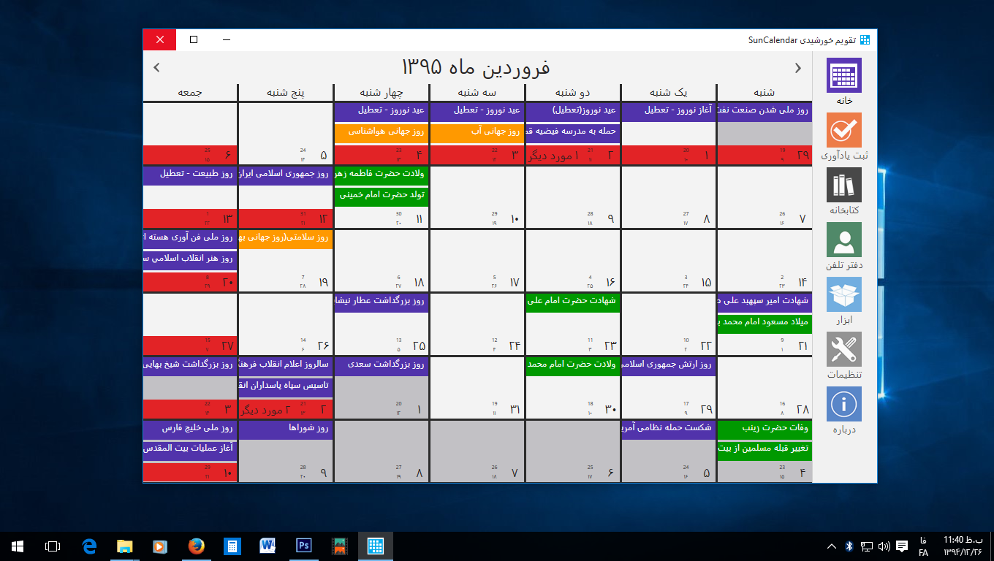994x561 pixels.
Task: Select the Tuesday ۲۴ Farvardin day cell
Action: [x=477, y=324]
